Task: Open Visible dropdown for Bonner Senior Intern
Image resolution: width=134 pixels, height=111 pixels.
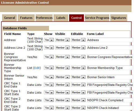Action: pos(62,77)
